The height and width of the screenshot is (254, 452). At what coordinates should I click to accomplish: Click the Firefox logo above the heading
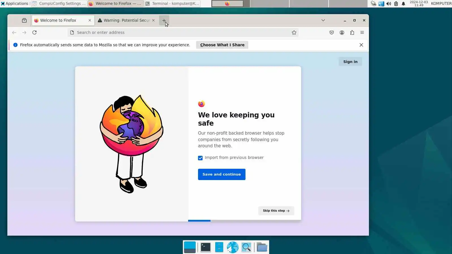[x=201, y=104]
